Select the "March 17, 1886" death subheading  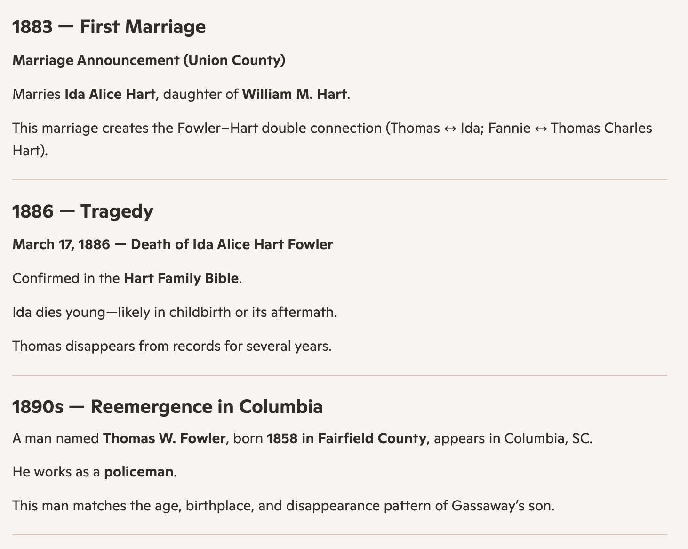tap(61, 244)
